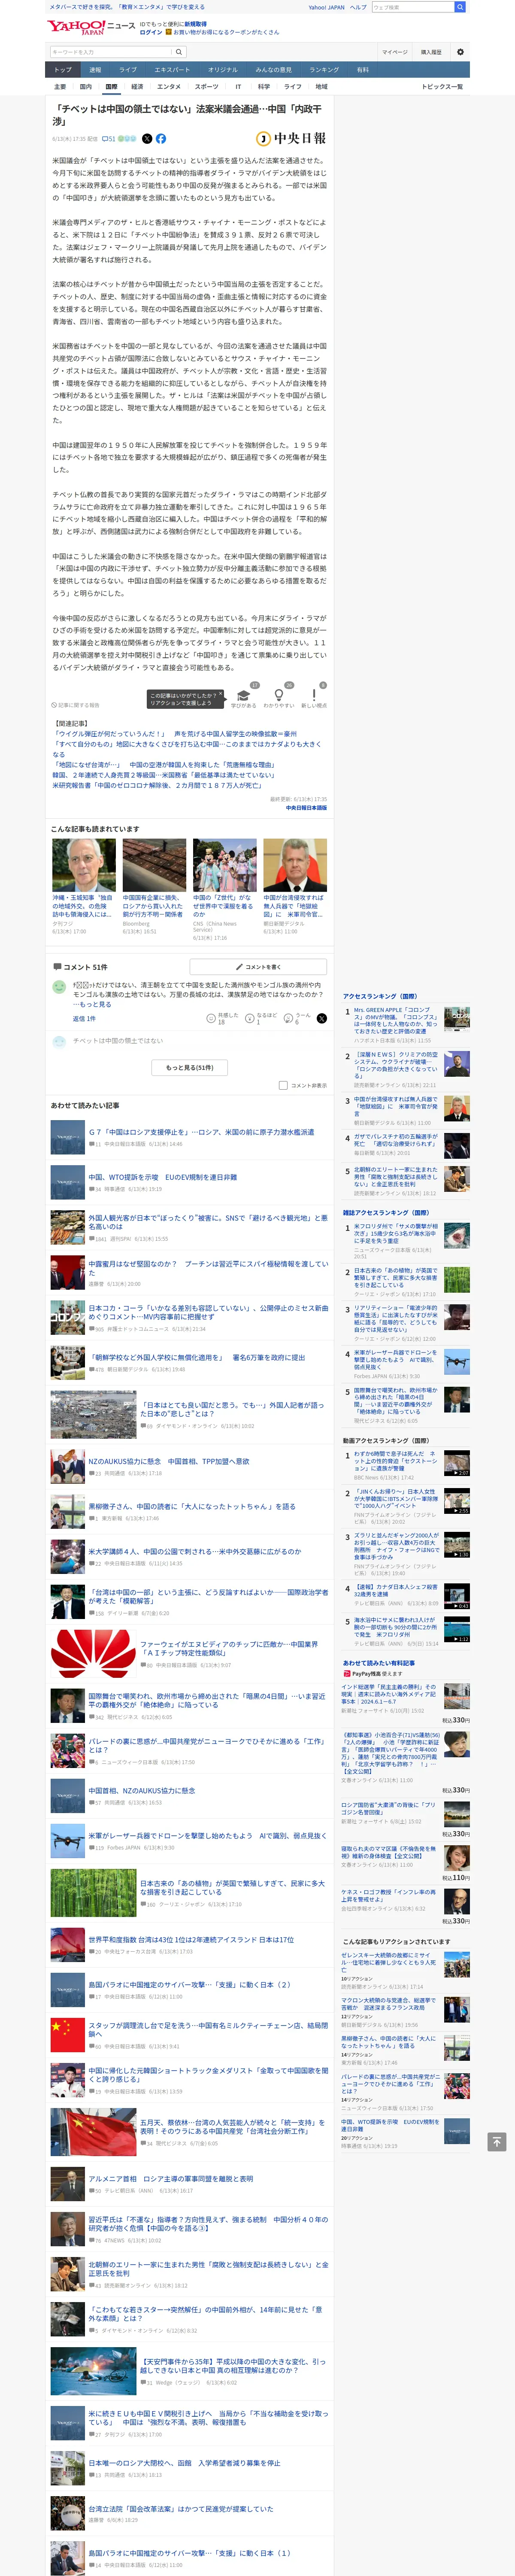This screenshot has height=2576, width=515.
Task: Open the 沖縄・玉城知事 recommended article thumbnail
Action: click(x=84, y=865)
